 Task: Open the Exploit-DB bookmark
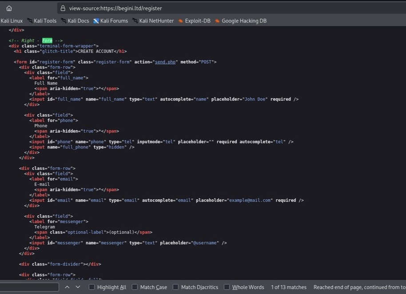coord(194,21)
